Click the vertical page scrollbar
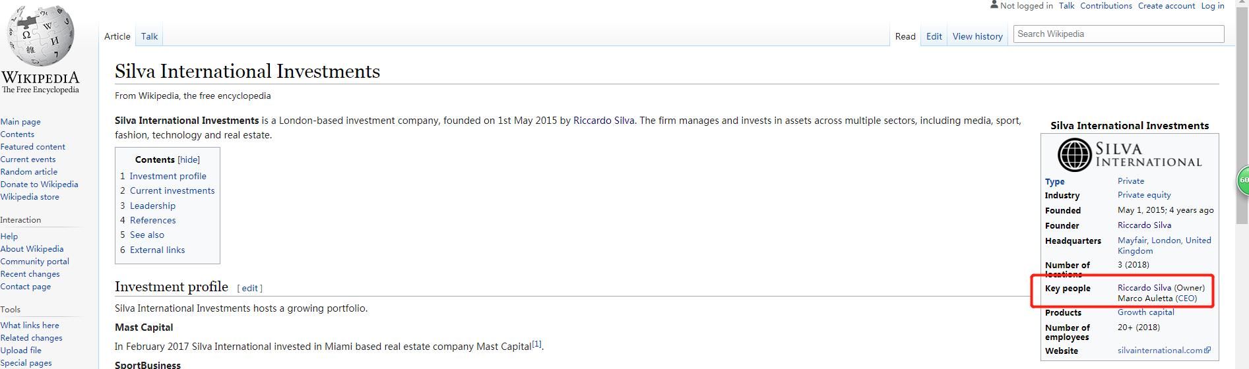The image size is (1249, 369). pyautogui.click(x=1242, y=99)
